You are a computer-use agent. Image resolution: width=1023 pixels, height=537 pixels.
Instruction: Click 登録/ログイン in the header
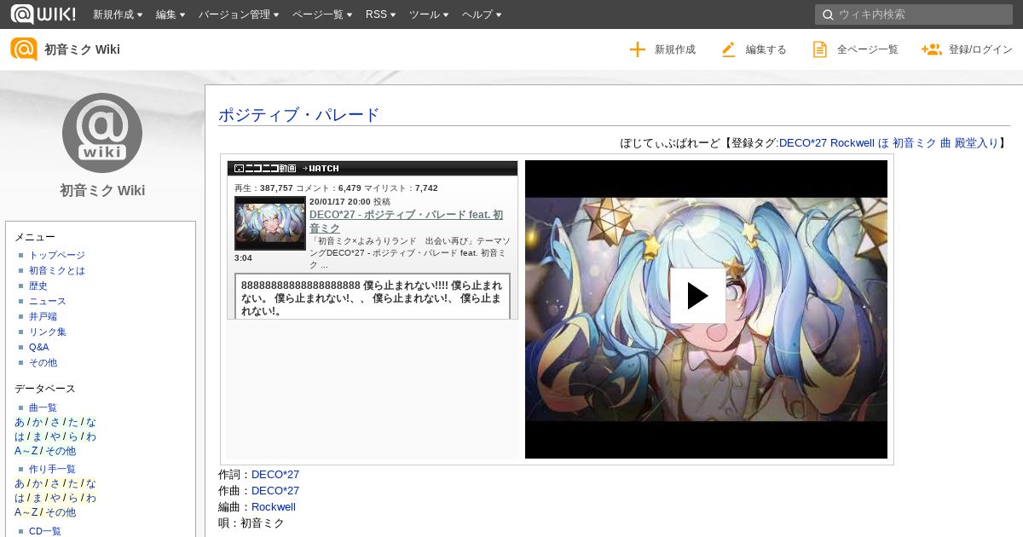point(980,49)
